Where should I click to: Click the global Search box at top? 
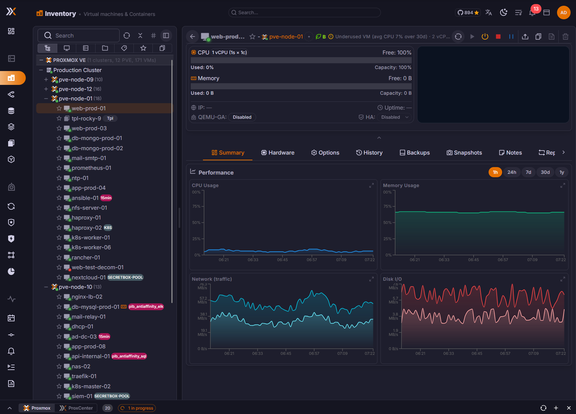pyautogui.click(x=304, y=13)
